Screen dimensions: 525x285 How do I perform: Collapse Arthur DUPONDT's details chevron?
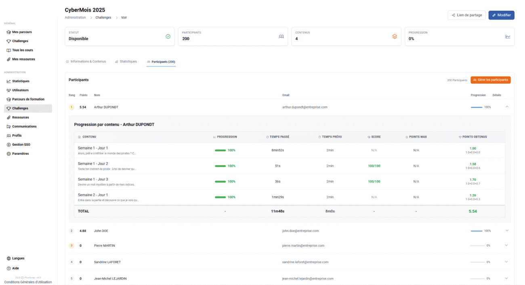(x=507, y=107)
